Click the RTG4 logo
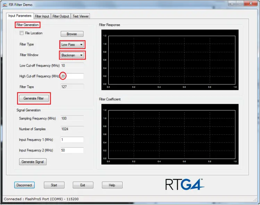Image resolution: width=260 pixels, height=205 pixels. click(x=185, y=184)
